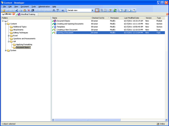The width and height of the screenshot is (169, 126).
Task: Select the Editing Techniques folder
Action: click(x=21, y=33)
